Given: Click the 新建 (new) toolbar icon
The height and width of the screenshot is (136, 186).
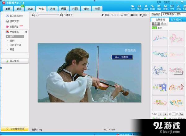Looking at the screenshot, I should (146, 7).
